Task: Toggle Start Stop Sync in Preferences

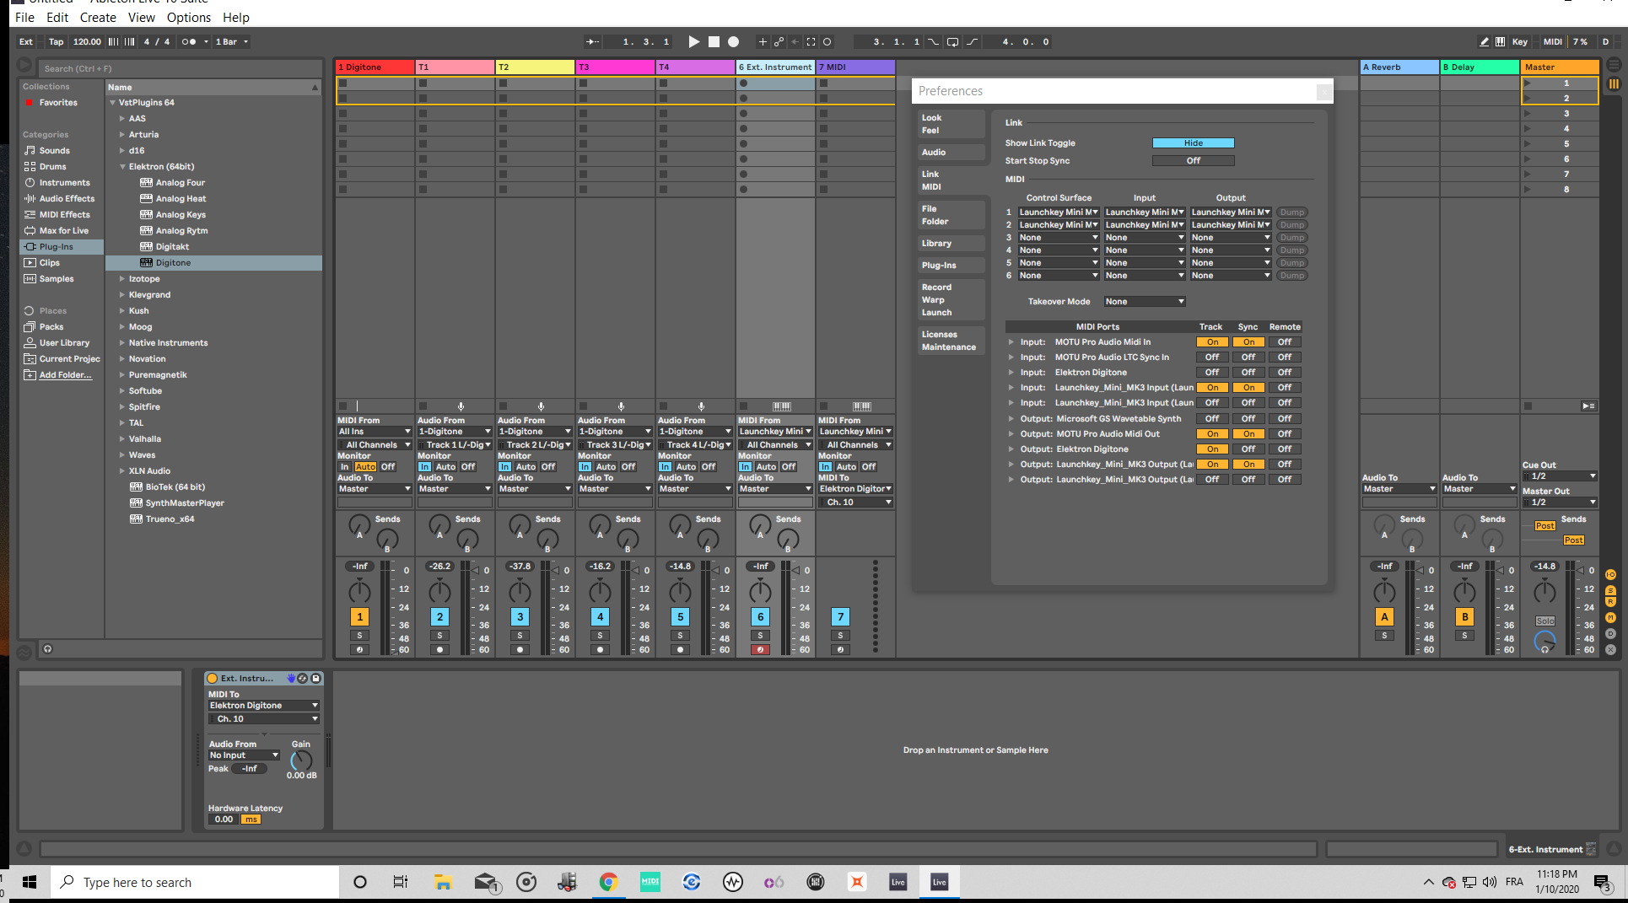Action: click(x=1193, y=161)
